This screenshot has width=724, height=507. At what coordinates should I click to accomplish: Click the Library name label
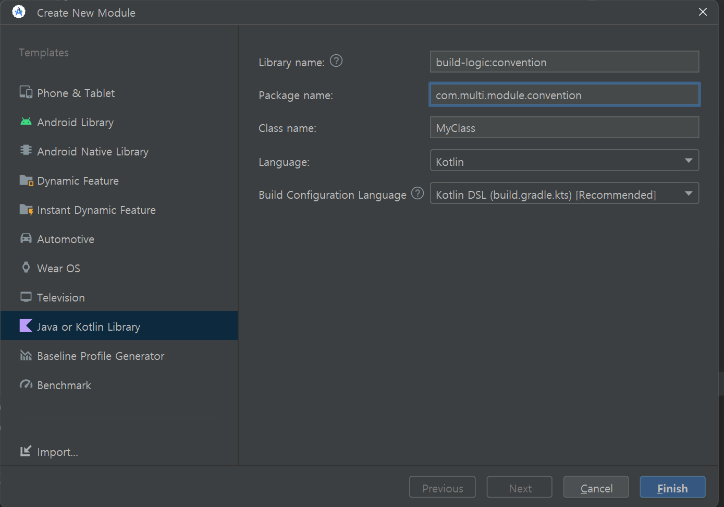click(x=291, y=62)
